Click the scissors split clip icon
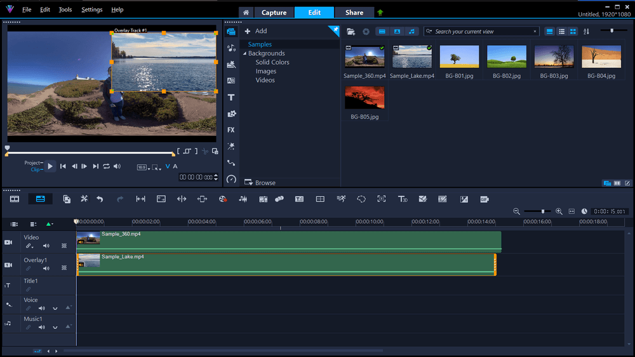 point(205,152)
